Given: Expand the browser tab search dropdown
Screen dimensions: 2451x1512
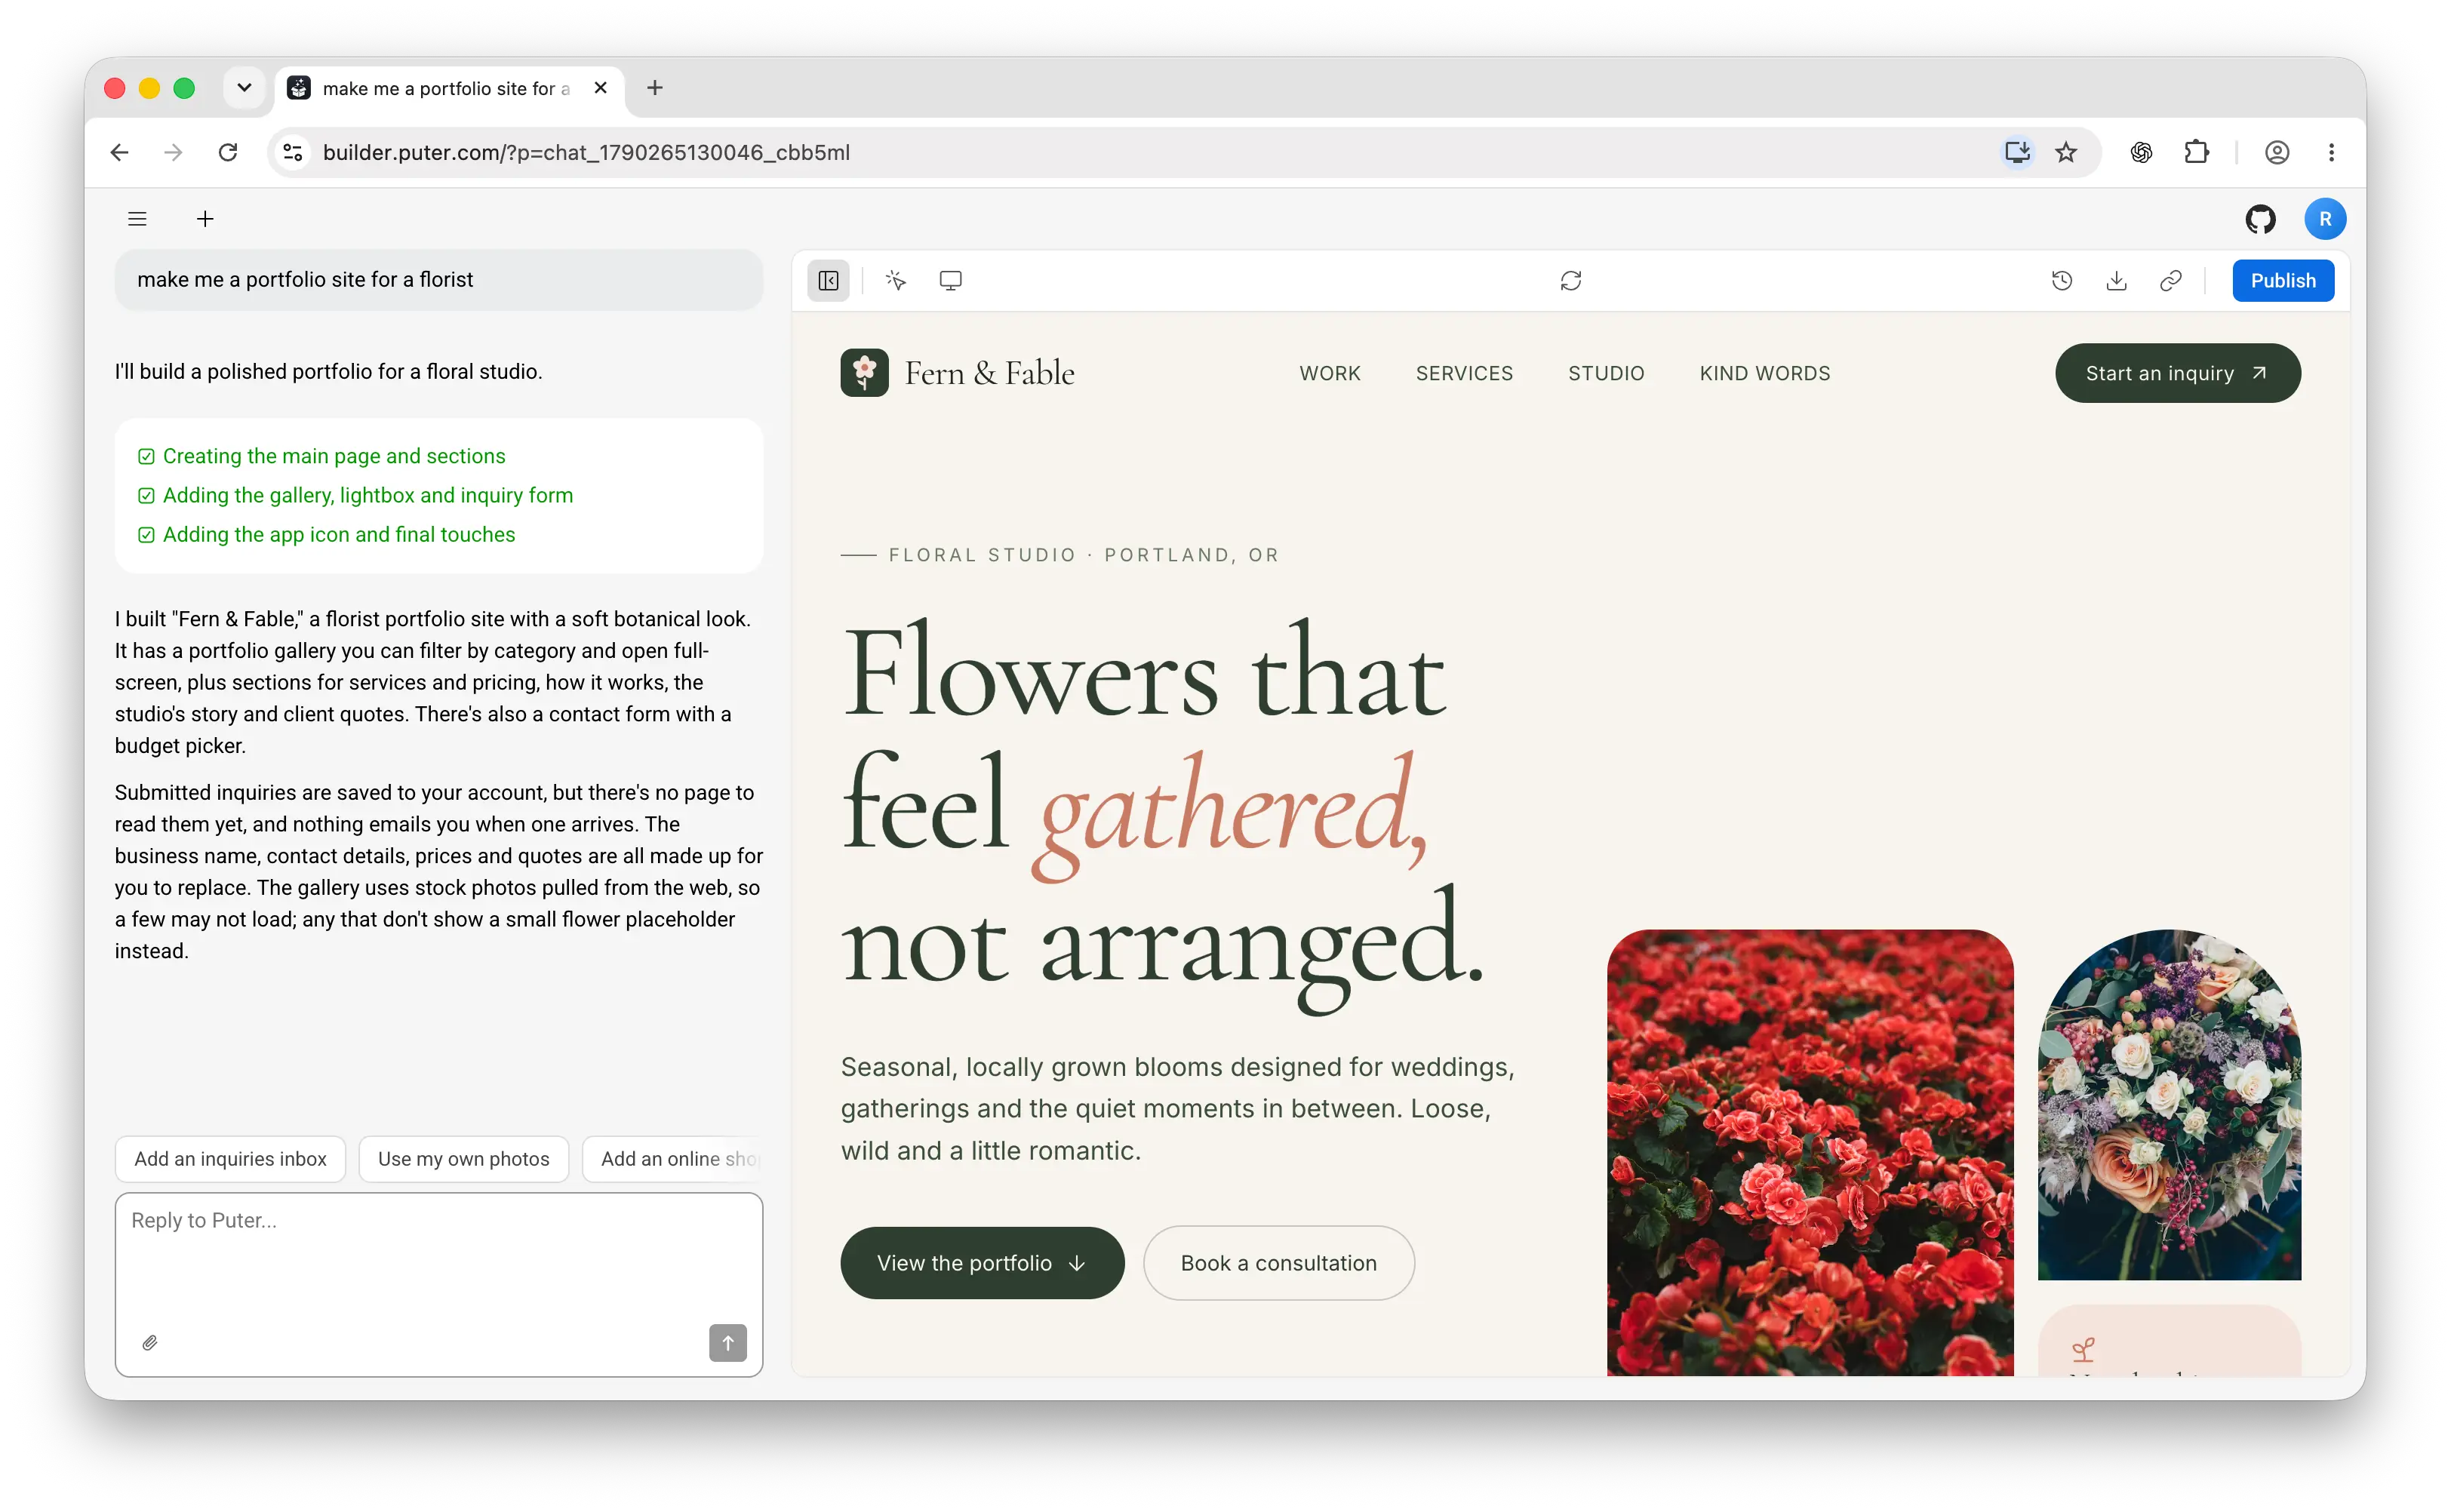Looking at the screenshot, I should click(244, 88).
